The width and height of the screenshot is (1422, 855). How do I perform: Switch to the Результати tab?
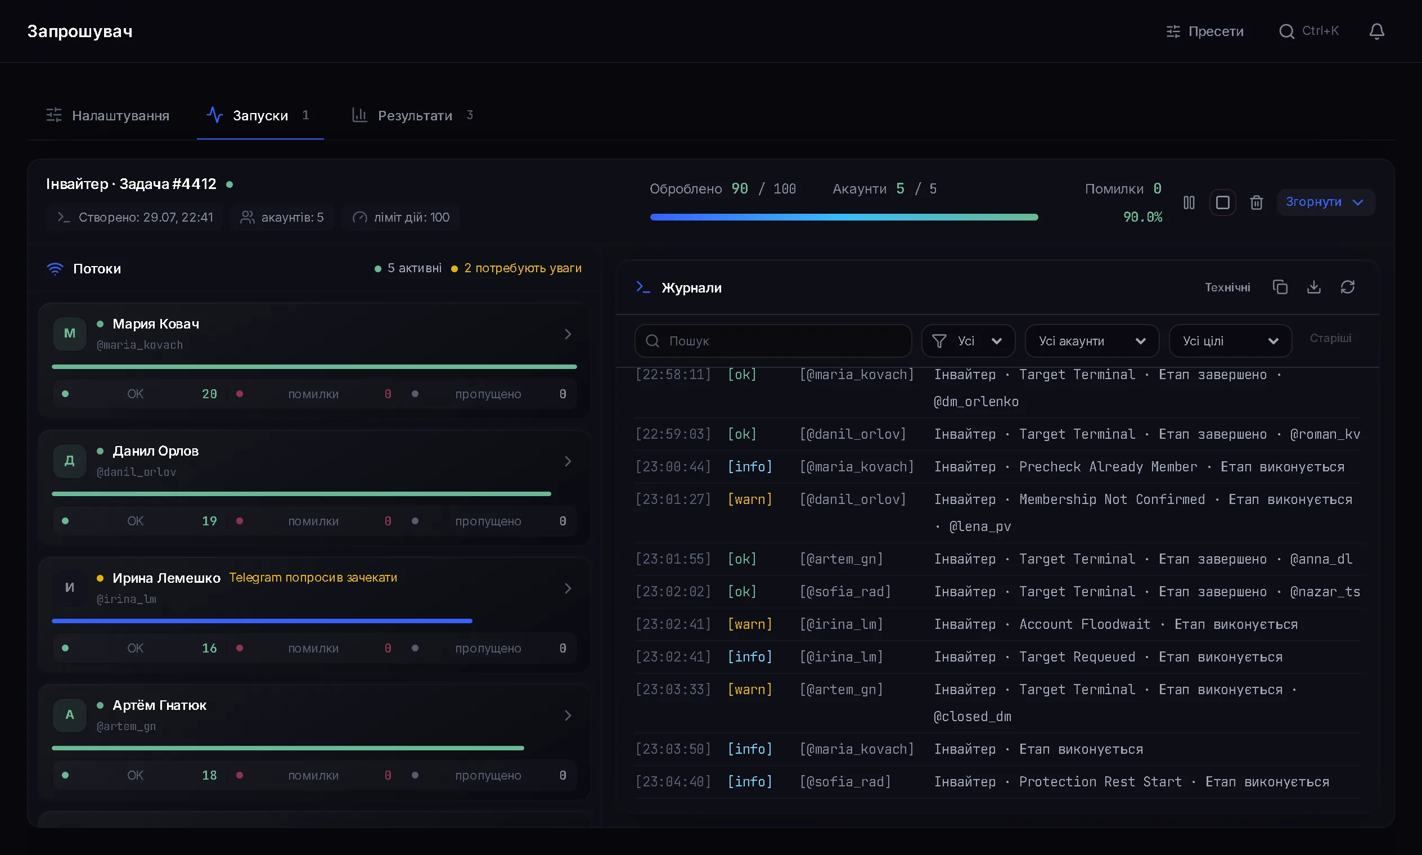click(412, 115)
